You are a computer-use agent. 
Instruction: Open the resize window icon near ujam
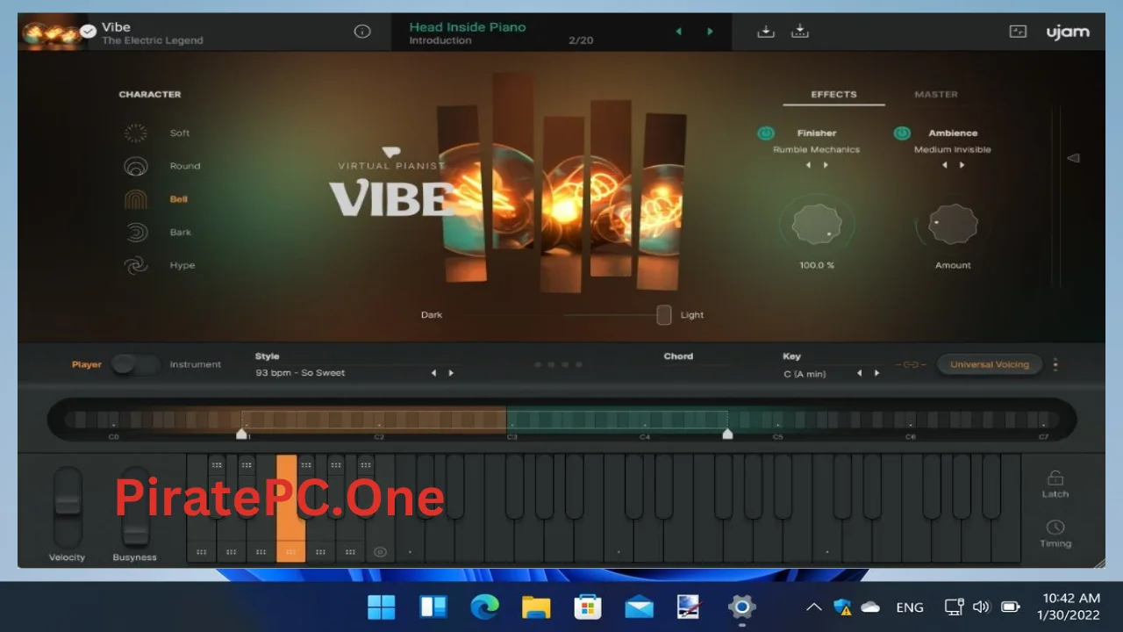click(x=1018, y=32)
